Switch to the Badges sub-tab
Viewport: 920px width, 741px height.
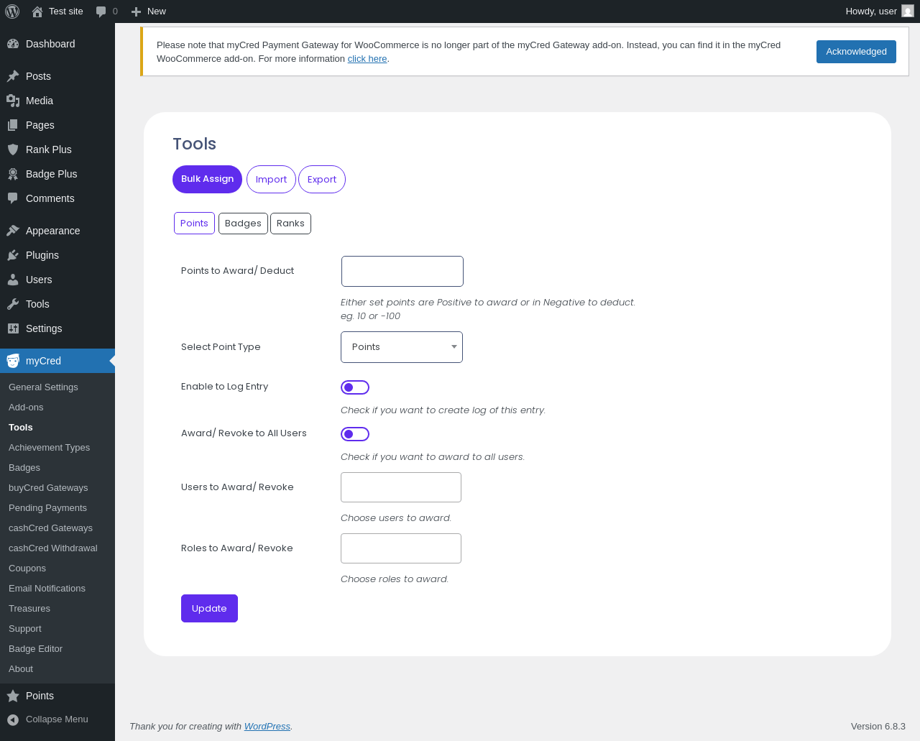pos(243,224)
